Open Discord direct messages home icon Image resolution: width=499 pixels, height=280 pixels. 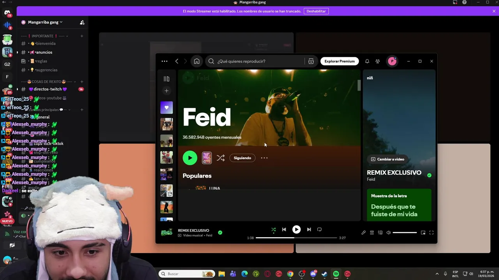7,13
